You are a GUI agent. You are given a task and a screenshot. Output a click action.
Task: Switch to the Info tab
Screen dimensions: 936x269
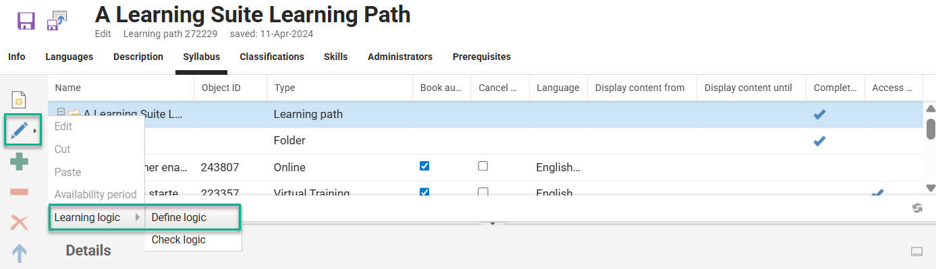[17, 57]
